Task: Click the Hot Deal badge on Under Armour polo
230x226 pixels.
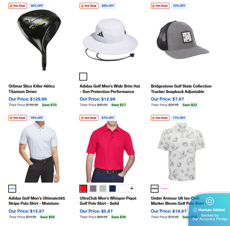Action: 160,118
